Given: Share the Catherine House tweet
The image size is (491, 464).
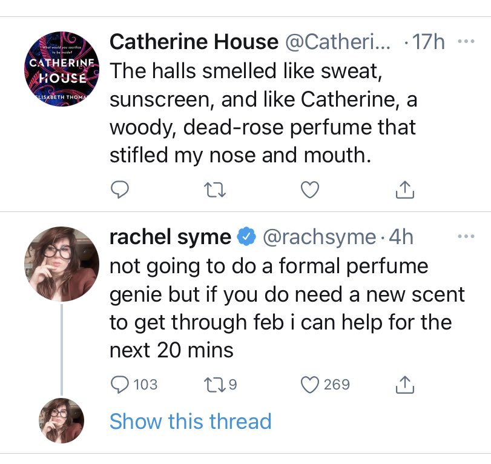Looking at the screenshot, I should (x=404, y=191).
